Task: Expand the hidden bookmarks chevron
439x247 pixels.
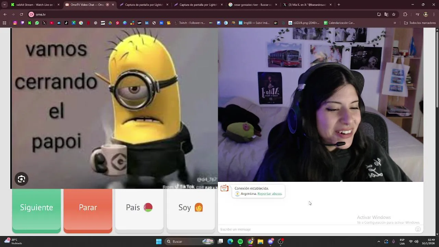Action: coord(395,23)
